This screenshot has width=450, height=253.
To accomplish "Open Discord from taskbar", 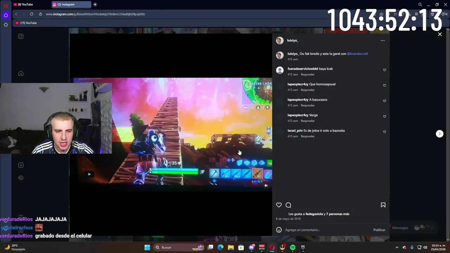I will [251, 247].
